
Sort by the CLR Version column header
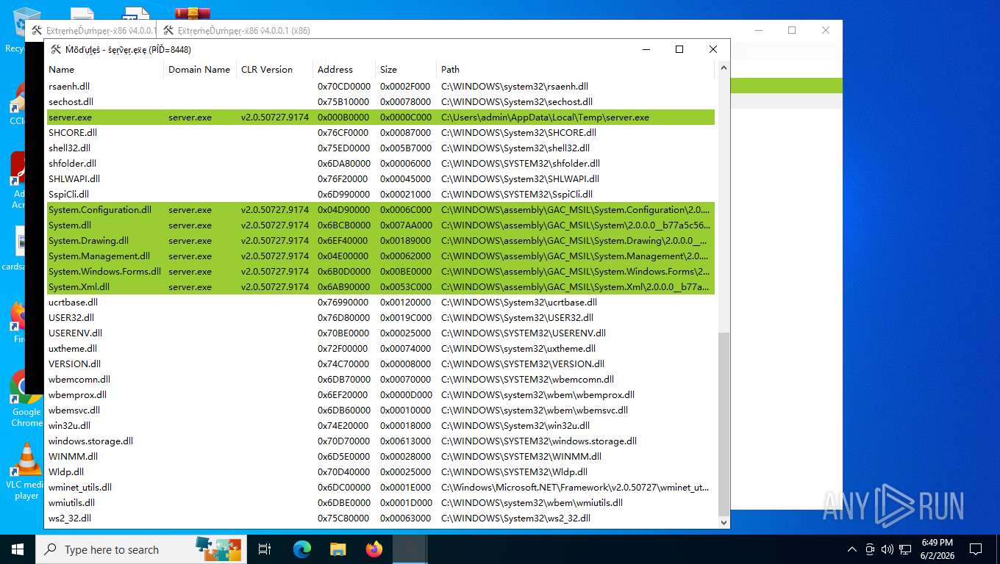pos(274,69)
